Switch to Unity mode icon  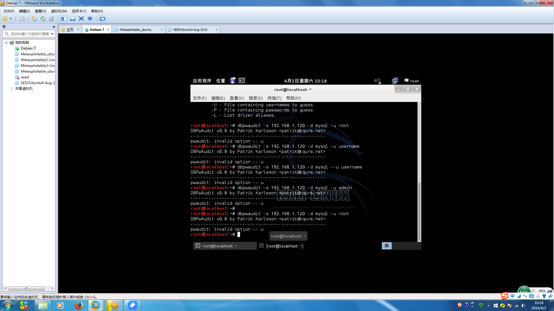click(90, 19)
